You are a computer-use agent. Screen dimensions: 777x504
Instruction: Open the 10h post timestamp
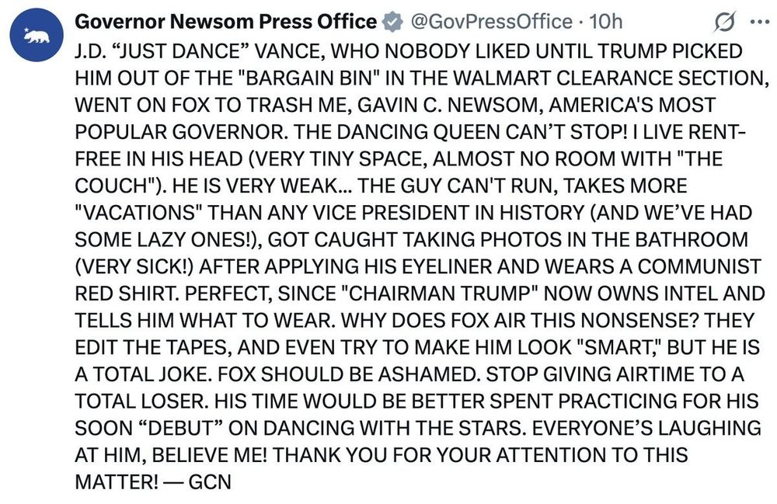pyautogui.click(x=605, y=22)
